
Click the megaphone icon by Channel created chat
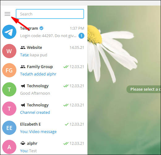(x=23, y=105)
